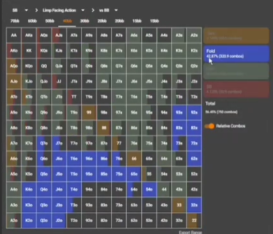This screenshot has height=234, width=273.
Task: Select the blue 92s cell
Action: pos(194,112)
